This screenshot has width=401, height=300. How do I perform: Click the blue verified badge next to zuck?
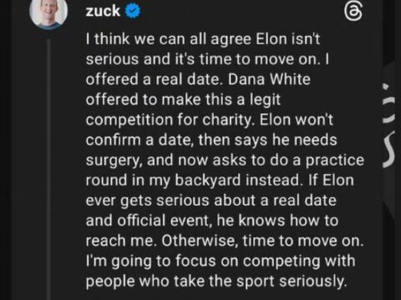(x=133, y=11)
